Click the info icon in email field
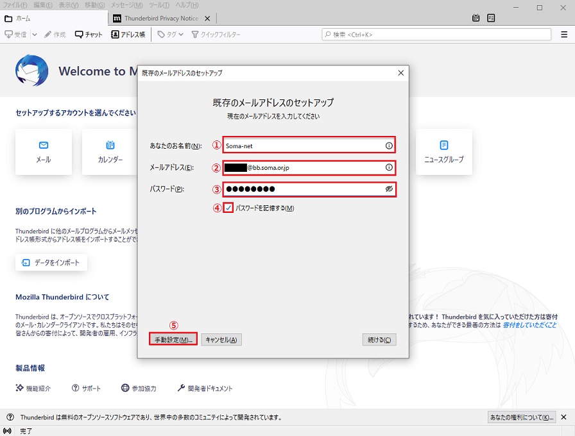The width and height of the screenshot is (575, 436). [389, 167]
